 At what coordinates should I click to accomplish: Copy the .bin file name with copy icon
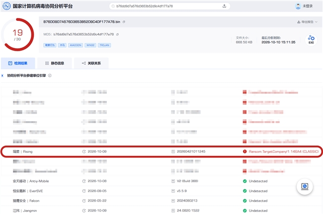(124, 22)
